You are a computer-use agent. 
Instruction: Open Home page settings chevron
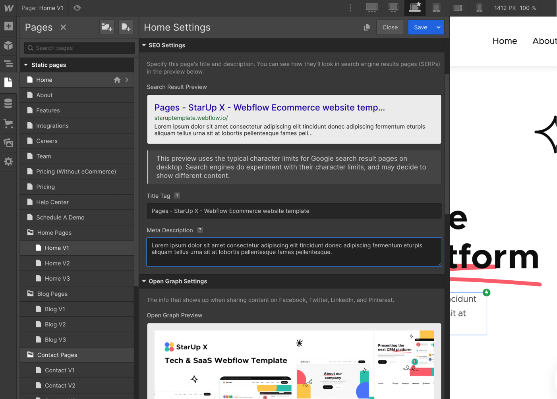(x=127, y=80)
